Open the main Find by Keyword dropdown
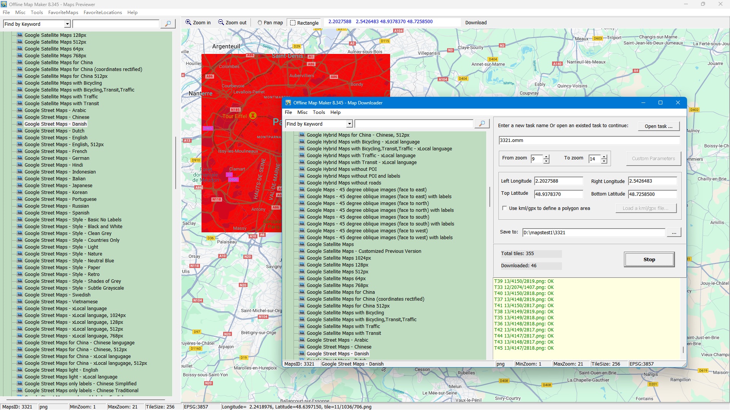 (67, 24)
